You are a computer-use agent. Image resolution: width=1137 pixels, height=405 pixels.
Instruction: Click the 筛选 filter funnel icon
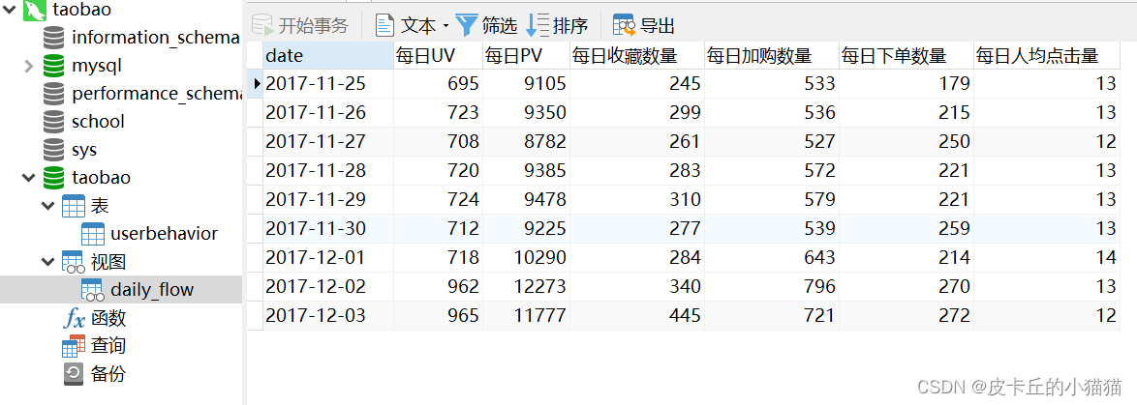click(467, 26)
